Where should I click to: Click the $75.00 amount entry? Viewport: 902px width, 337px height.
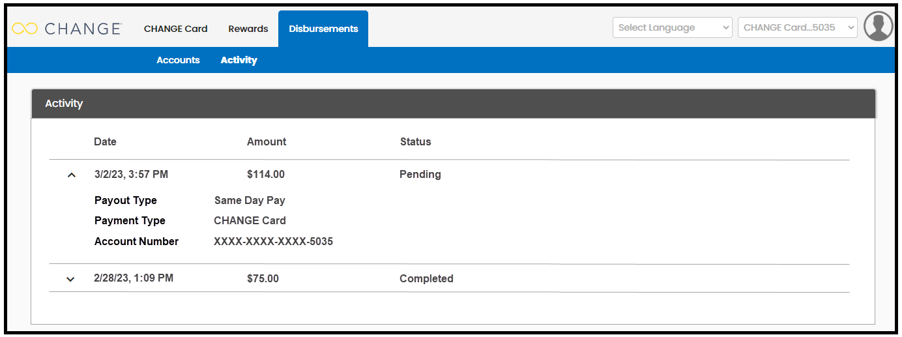point(263,278)
